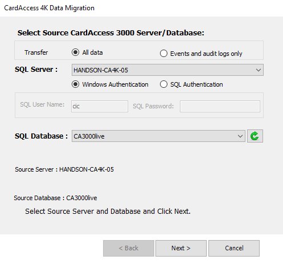Click the SQL Password field
The width and height of the screenshot is (283, 264).
point(220,106)
